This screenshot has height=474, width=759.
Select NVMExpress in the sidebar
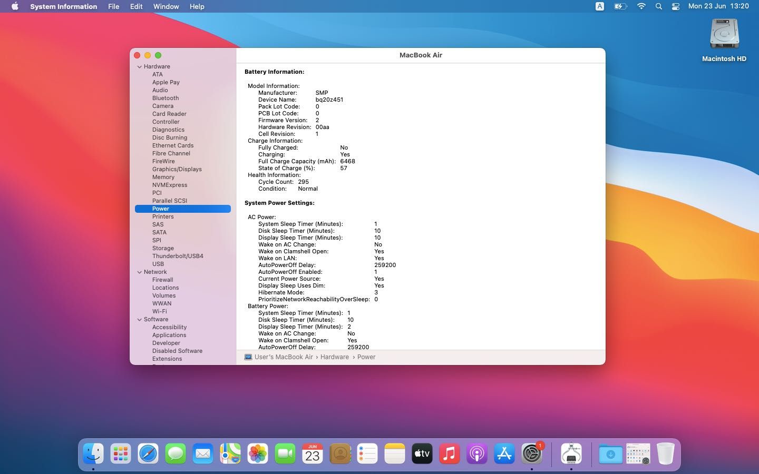[170, 185]
